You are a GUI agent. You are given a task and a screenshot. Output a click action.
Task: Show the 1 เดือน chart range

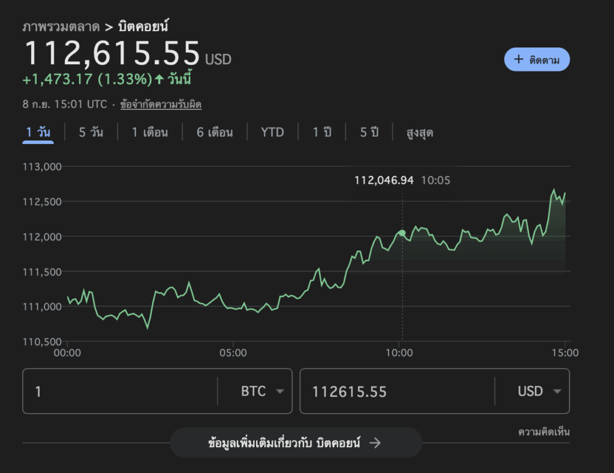tap(150, 132)
